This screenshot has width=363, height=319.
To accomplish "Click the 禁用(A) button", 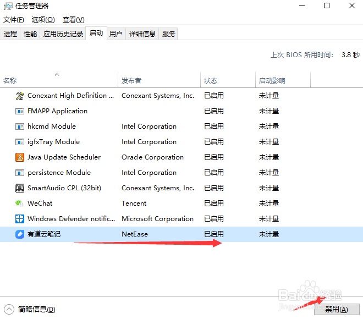I will [337, 309].
